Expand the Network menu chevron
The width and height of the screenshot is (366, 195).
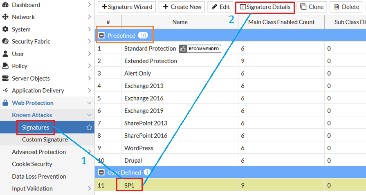90,17
